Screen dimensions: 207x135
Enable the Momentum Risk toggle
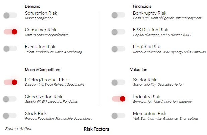(118, 116)
